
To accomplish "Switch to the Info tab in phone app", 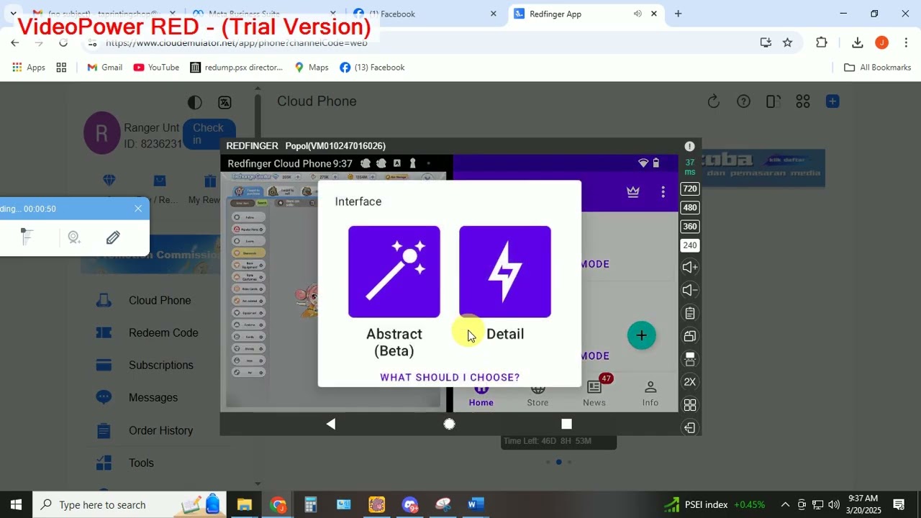I will pos(650,394).
